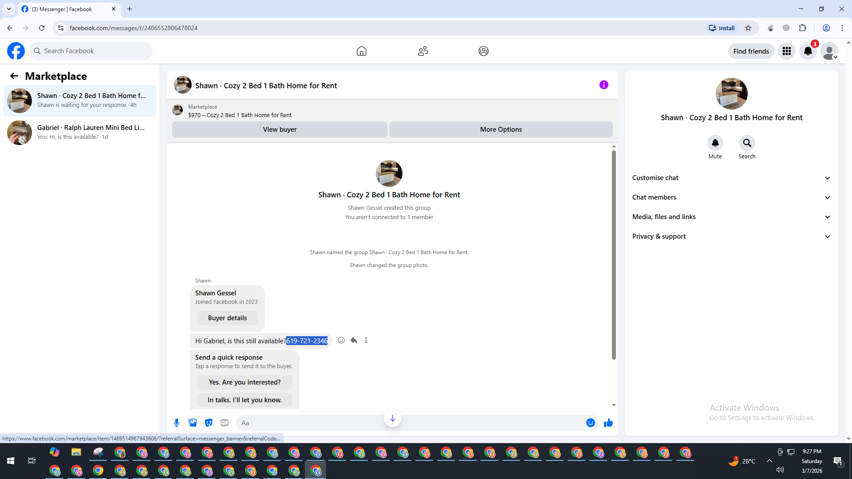Screen dimensions: 852x479
Task: Open the Facebook menu grid icon
Action: tap(787, 51)
